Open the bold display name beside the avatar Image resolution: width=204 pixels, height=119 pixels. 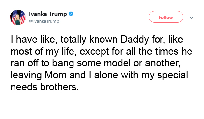(x=48, y=14)
